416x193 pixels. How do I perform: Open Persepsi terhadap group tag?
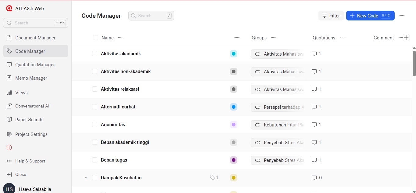[x=278, y=107]
